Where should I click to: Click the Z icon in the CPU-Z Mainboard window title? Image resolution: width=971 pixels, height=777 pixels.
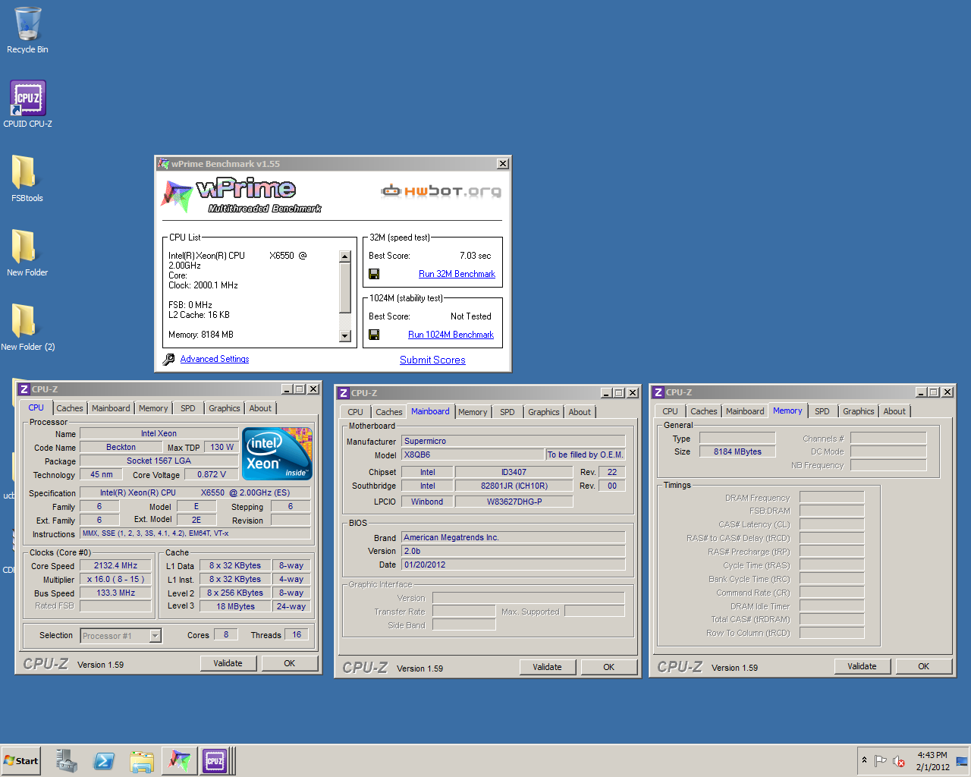344,392
